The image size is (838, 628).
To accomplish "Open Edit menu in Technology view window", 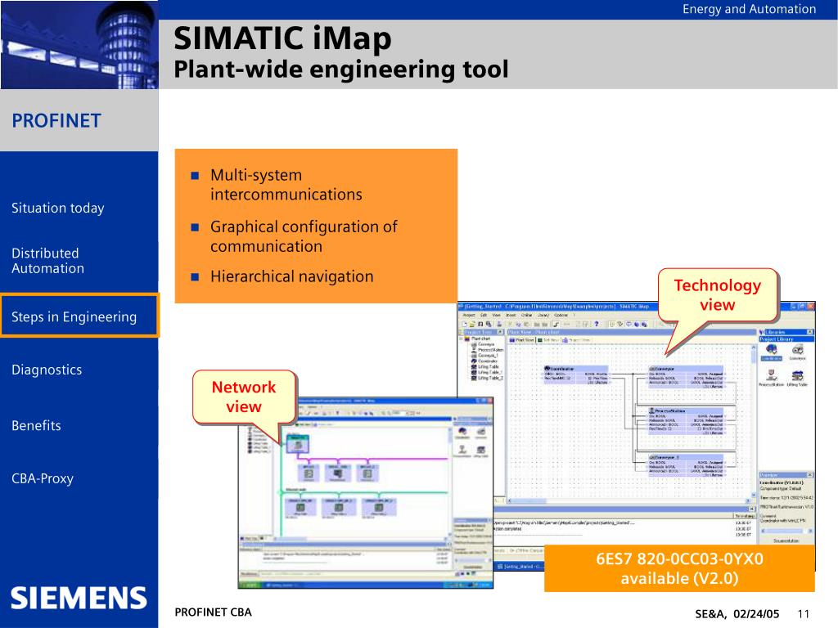I will (x=484, y=315).
